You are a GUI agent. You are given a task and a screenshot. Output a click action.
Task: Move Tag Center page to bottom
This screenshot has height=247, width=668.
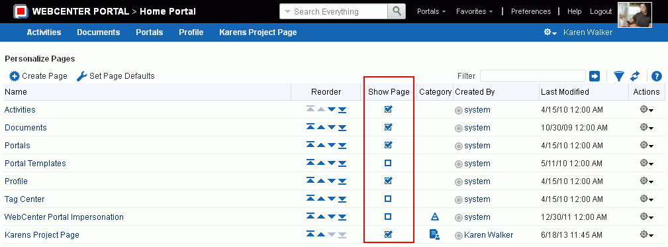click(342, 199)
